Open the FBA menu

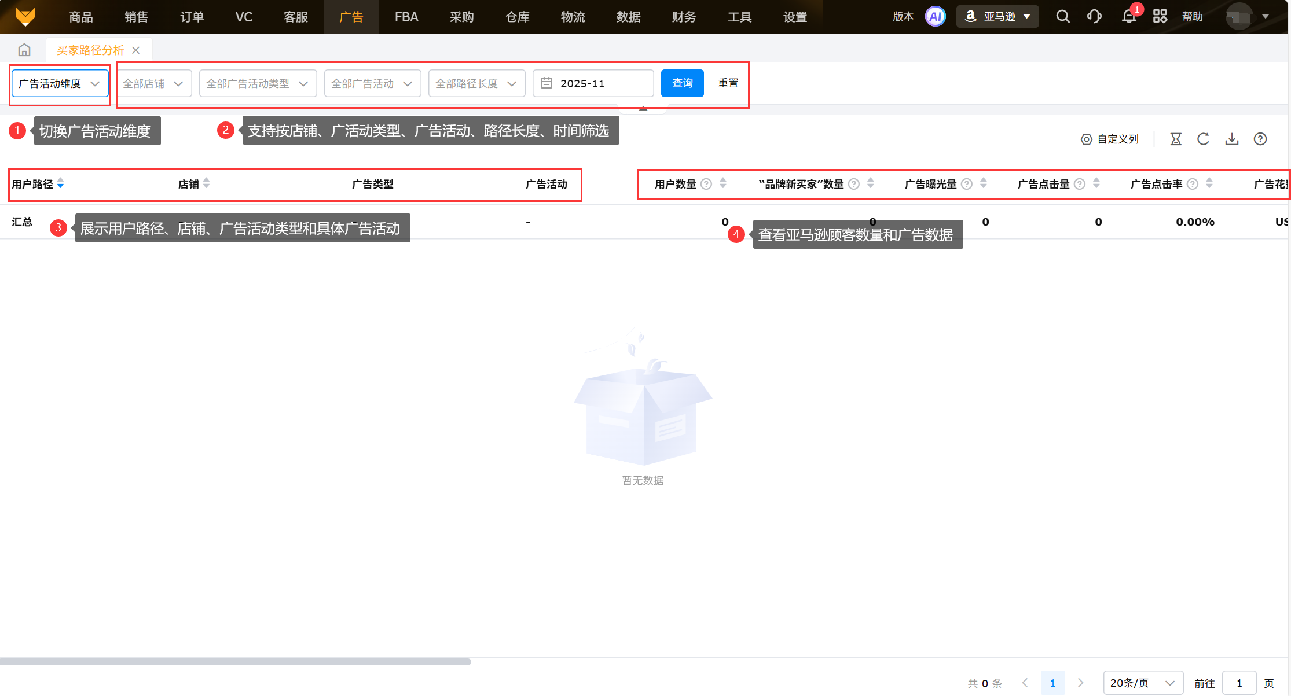coord(406,17)
